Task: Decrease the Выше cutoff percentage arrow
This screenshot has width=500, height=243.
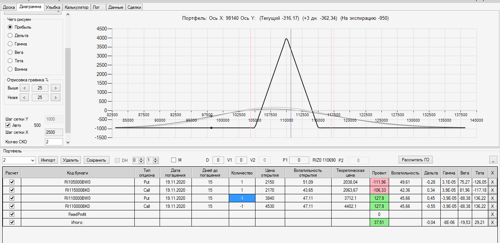Action: point(24,88)
